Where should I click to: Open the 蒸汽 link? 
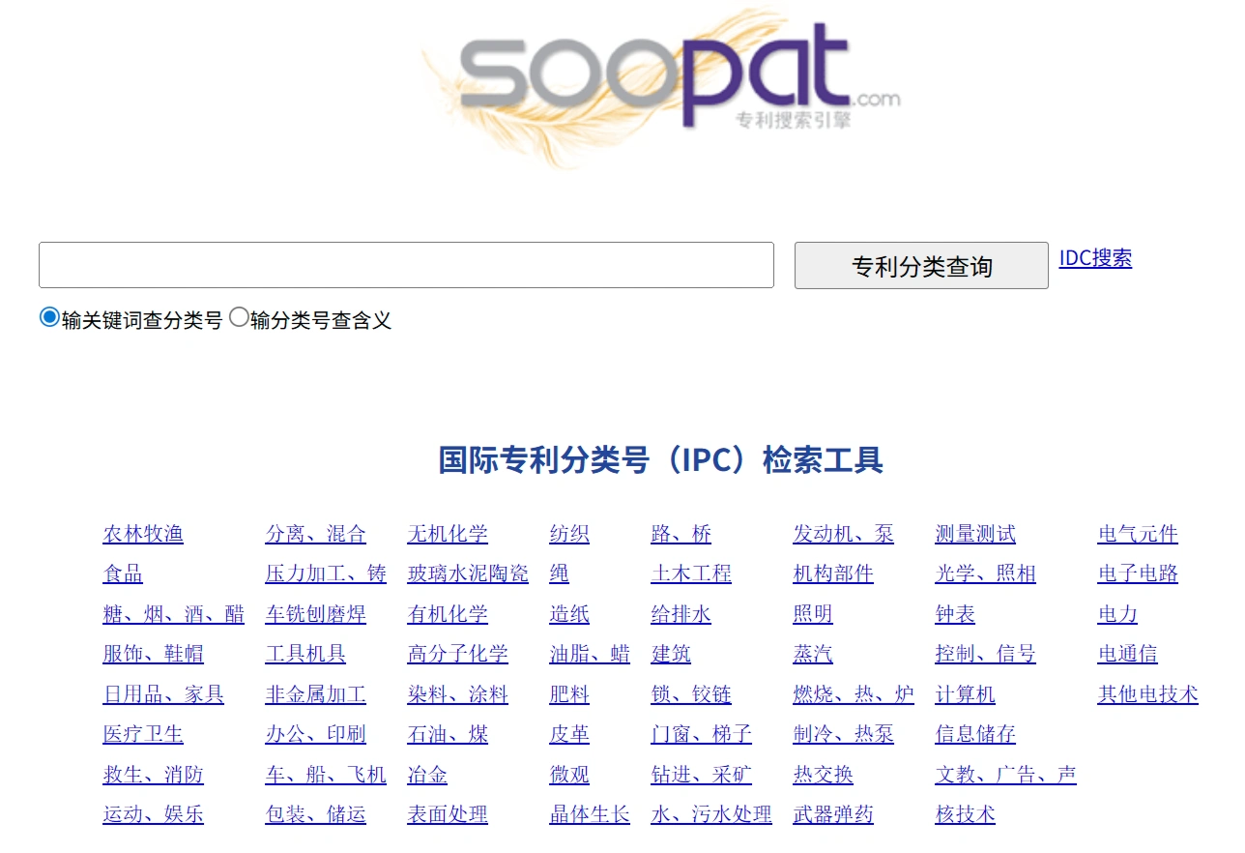pos(813,654)
